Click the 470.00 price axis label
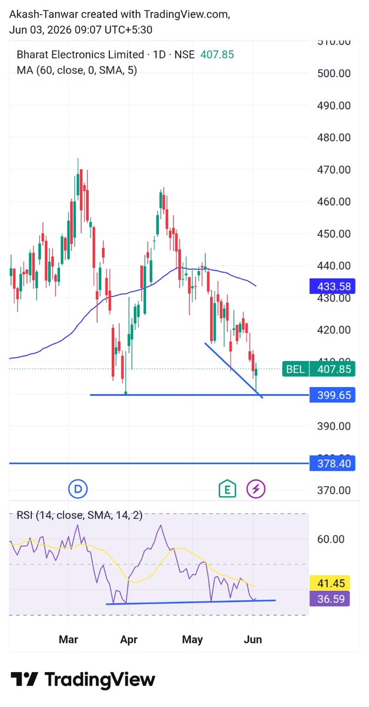The height and width of the screenshot is (707, 369). pyautogui.click(x=334, y=170)
